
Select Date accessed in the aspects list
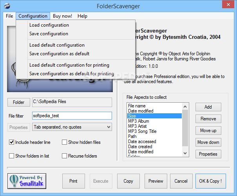coord(154,142)
